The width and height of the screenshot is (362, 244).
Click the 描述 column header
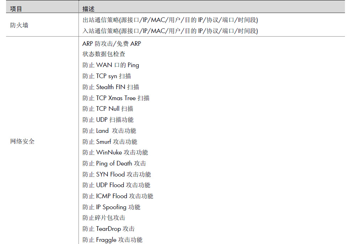pyautogui.click(x=88, y=9)
